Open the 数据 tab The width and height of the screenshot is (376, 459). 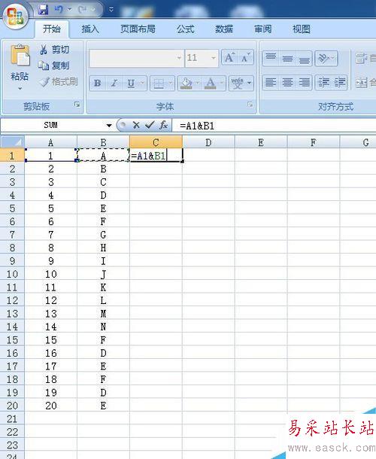[224, 29]
